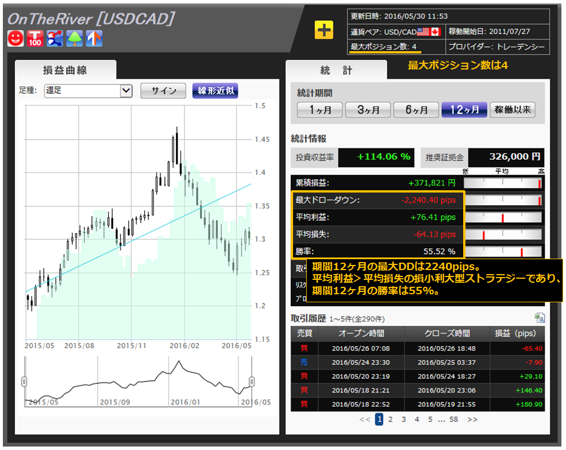Go to page 58 of trade history
The height and width of the screenshot is (450, 566).
(453, 420)
